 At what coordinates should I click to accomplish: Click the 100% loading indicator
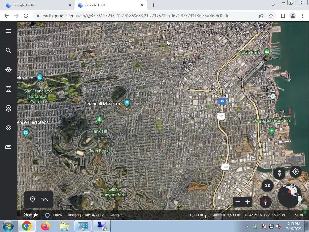pyautogui.click(x=53, y=215)
